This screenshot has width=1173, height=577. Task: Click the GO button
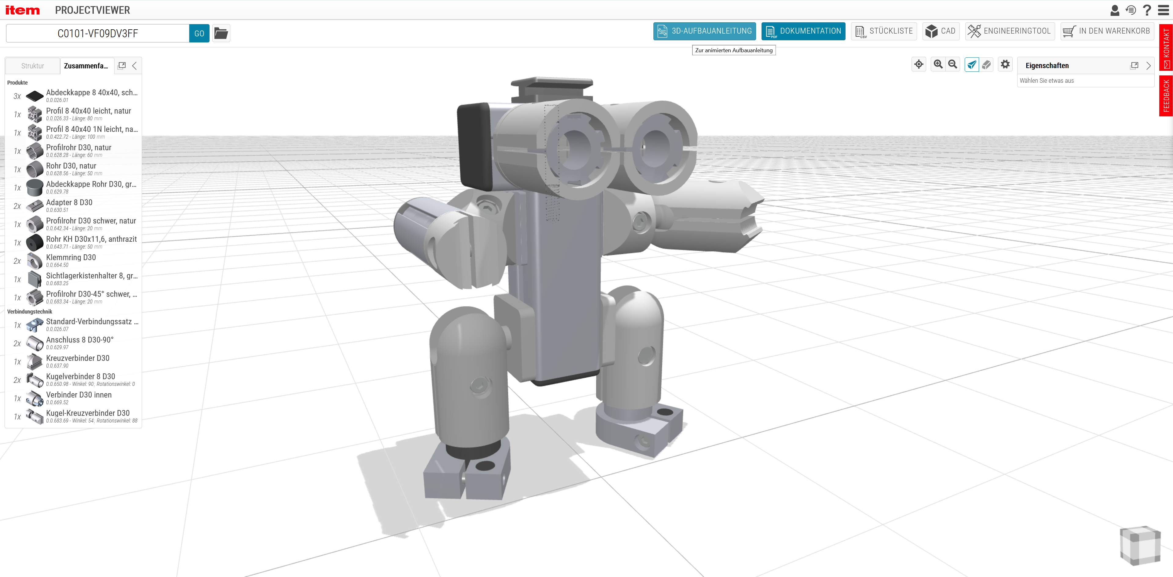199,33
